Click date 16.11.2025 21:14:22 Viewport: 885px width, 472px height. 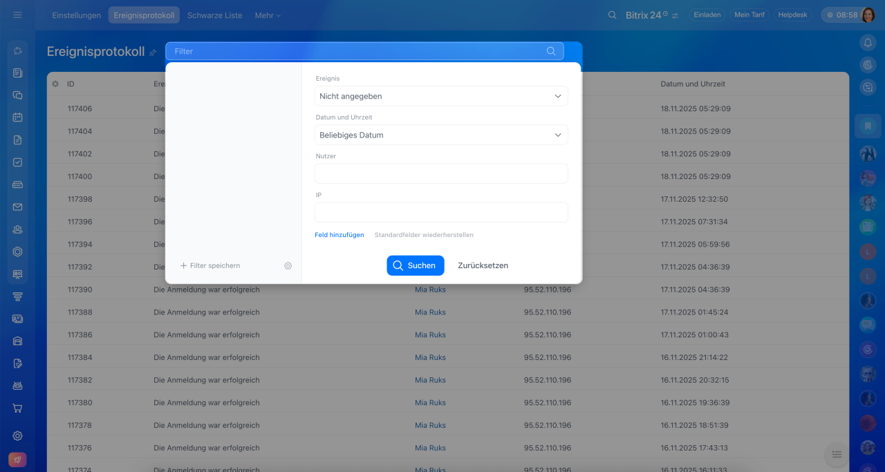click(695, 357)
